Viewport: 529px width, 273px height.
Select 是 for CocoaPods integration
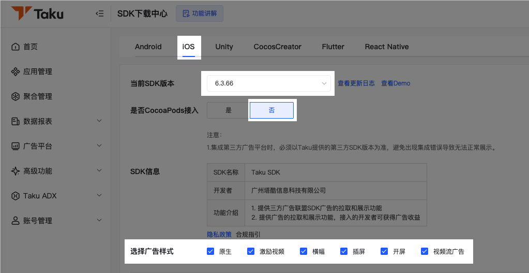coord(229,110)
